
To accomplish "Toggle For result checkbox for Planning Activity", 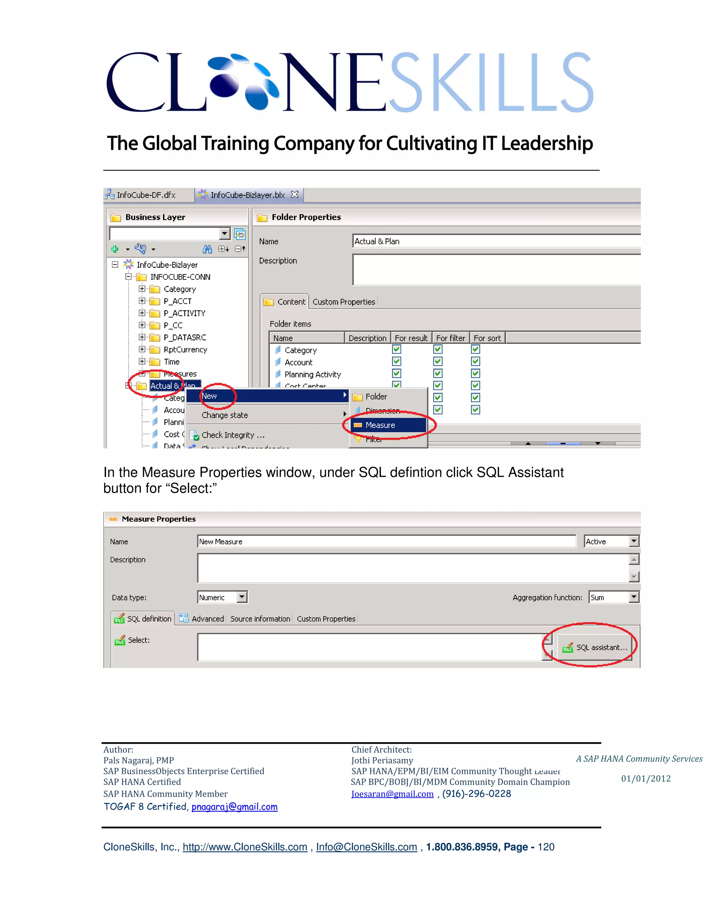I will coord(396,373).
